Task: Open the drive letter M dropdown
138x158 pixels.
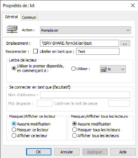Action: pos(113,69)
